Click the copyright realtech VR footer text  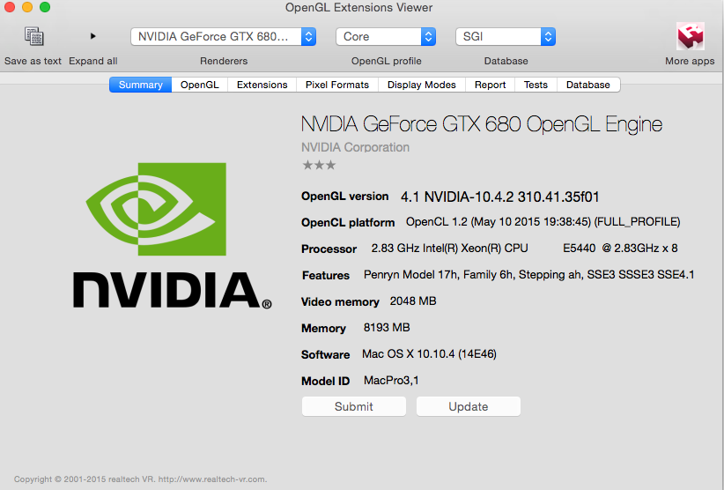click(x=140, y=479)
